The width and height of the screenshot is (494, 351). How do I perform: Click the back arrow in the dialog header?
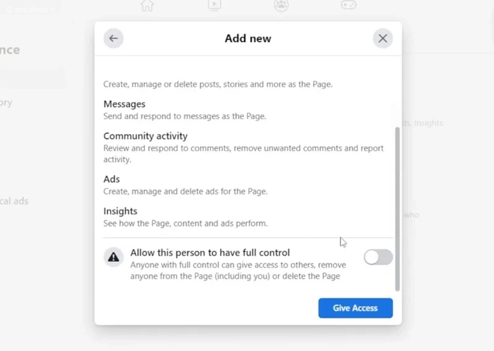[x=114, y=38]
